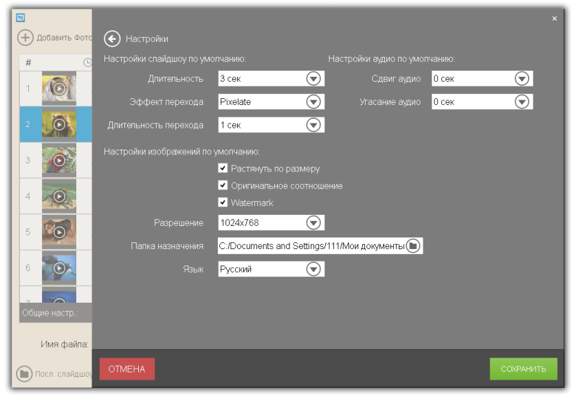Click the # column header
This screenshot has height=396, width=574.
tap(28, 62)
